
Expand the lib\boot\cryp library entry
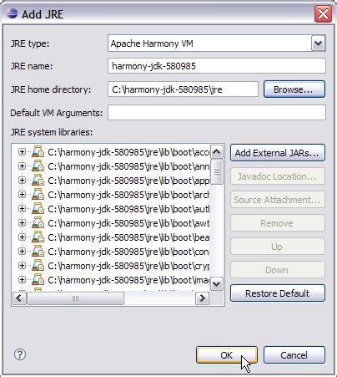coord(22,266)
